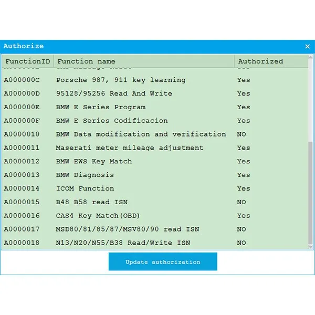Click NO status for B48 B58 read ISN

click(241, 202)
